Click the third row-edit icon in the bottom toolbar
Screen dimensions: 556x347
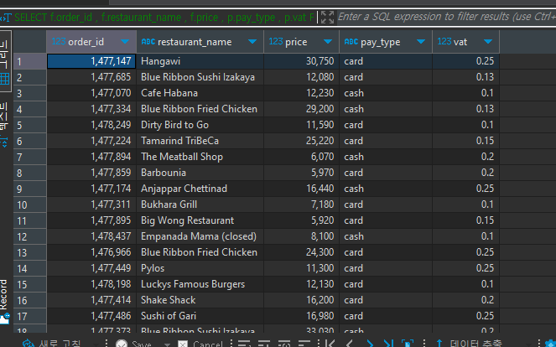click(x=284, y=344)
